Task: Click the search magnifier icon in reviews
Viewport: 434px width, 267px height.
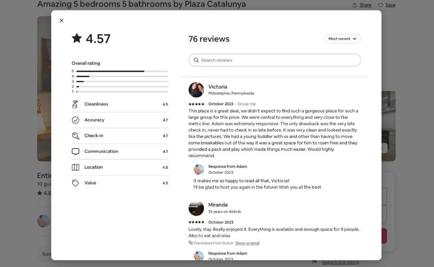Action: 196,60
